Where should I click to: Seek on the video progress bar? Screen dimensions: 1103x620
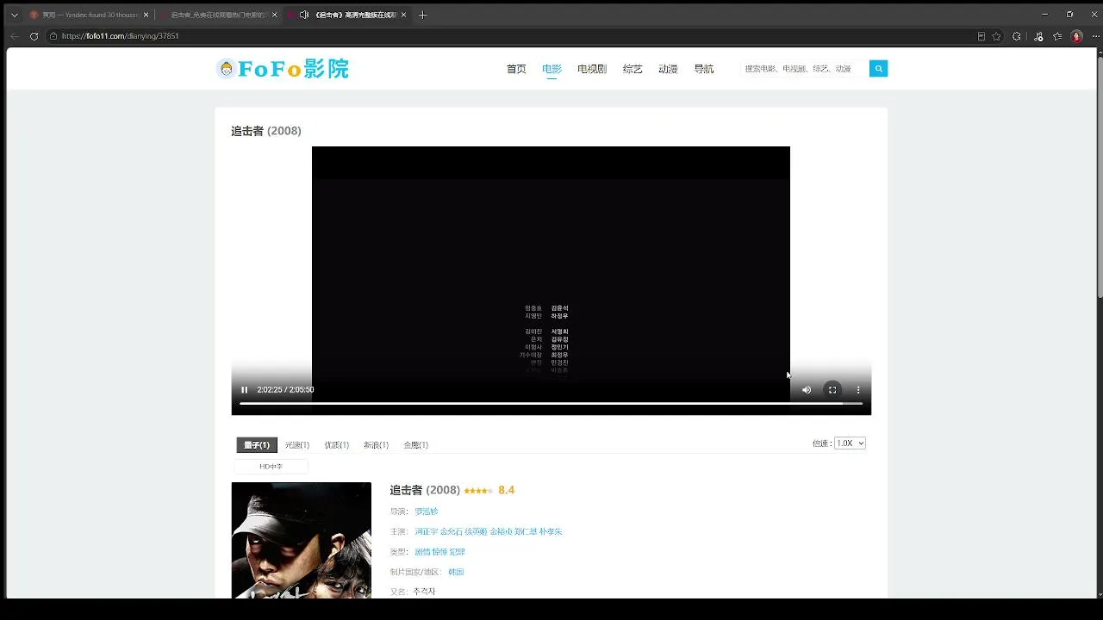pos(551,404)
